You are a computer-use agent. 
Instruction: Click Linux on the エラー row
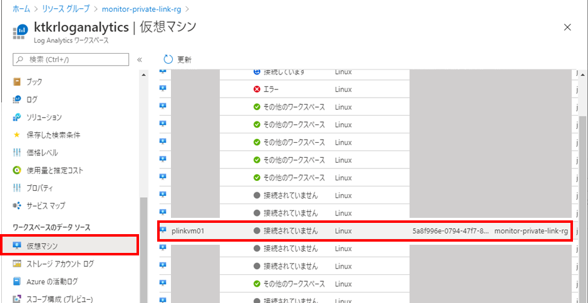[x=343, y=90]
